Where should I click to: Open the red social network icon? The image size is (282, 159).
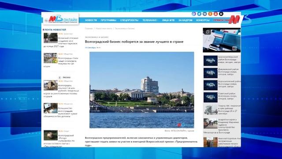[215, 14]
